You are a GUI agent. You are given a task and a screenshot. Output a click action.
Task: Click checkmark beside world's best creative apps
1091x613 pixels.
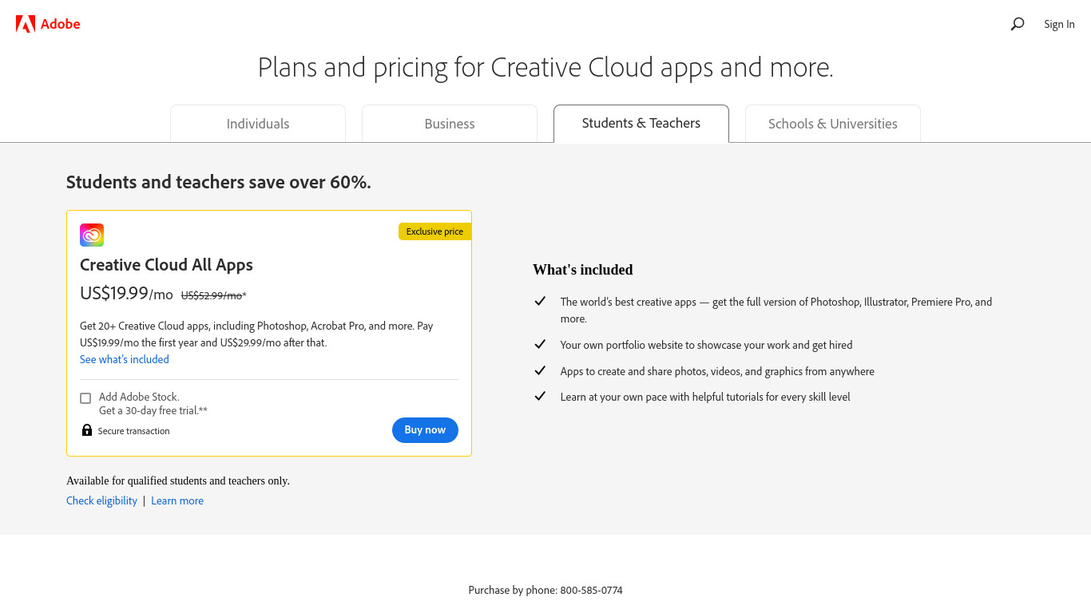[540, 301]
